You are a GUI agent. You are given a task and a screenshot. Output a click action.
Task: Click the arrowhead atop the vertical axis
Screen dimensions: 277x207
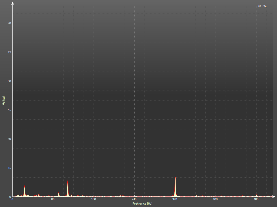coord(12,3)
